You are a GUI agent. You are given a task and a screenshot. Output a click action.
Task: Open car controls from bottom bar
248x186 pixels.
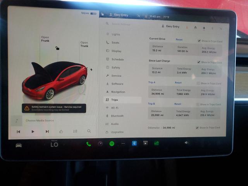point(19,145)
